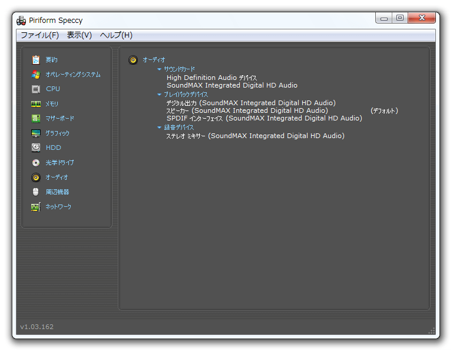The width and height of the screenshot is (453, 352).
Task: Open the オペレーティングシステム section label
Action: 73,75
